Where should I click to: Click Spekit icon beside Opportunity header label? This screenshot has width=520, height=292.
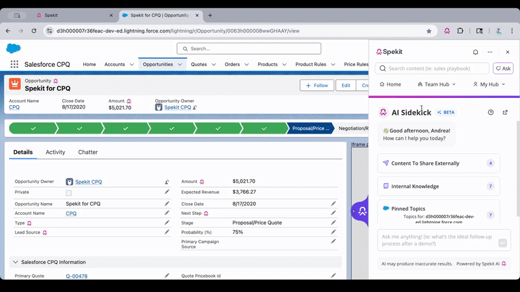[x=56, y=80]
